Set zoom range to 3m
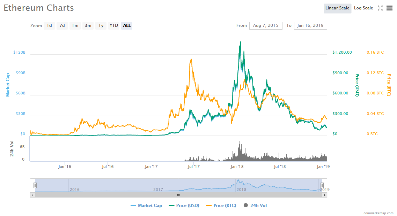Image resolution: width=397 pixels, height=216 pixels. 88,25
